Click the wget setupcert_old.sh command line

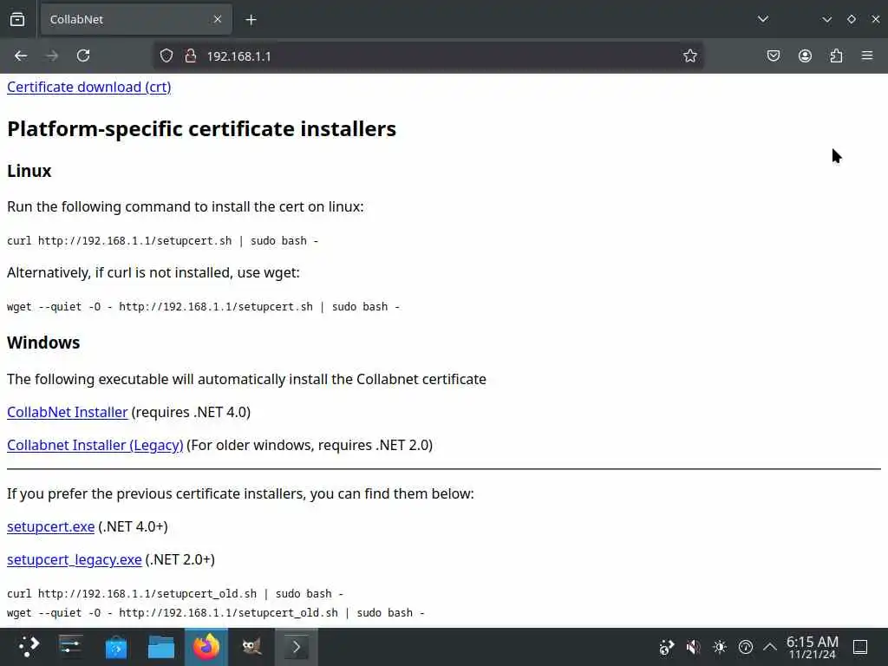(x=216, y=613)
